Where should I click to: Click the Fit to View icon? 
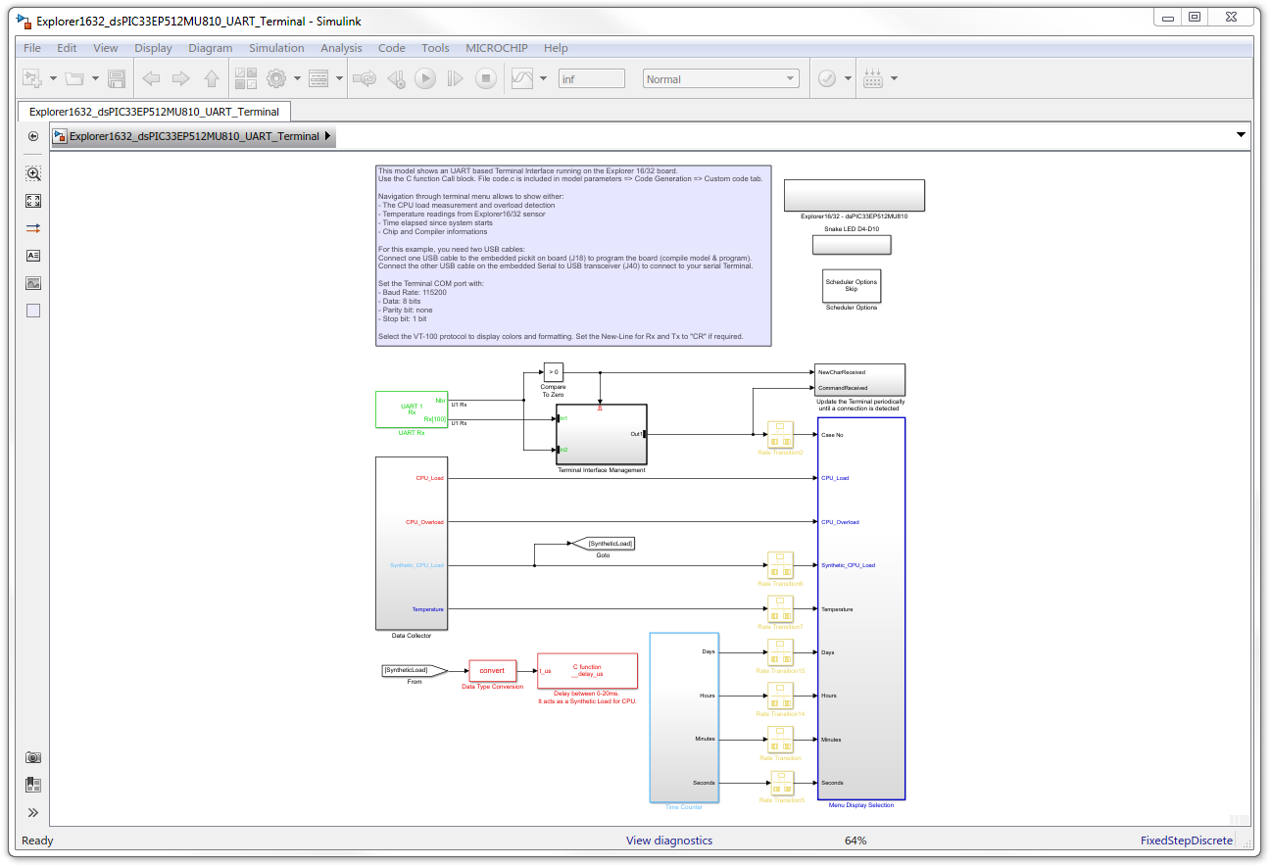(x=33, y=201)
